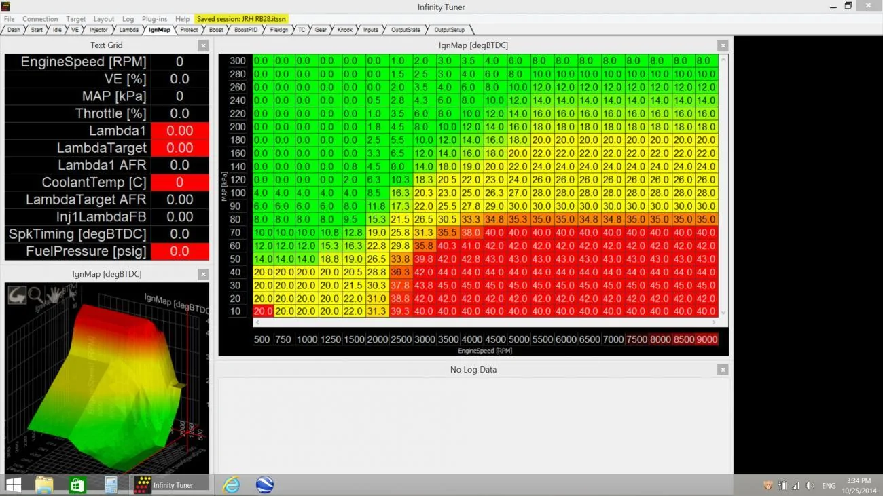The width and height of the screenshot is (883, 496).
Task: Select the 36.3 ignition map cell
Action: (x=401, y=272)
